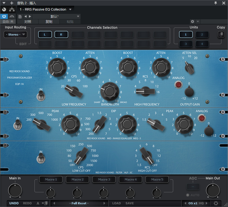
Task: Click the HIGH CUT-OFF KCS selector
Action: click(x=147, y=156)
